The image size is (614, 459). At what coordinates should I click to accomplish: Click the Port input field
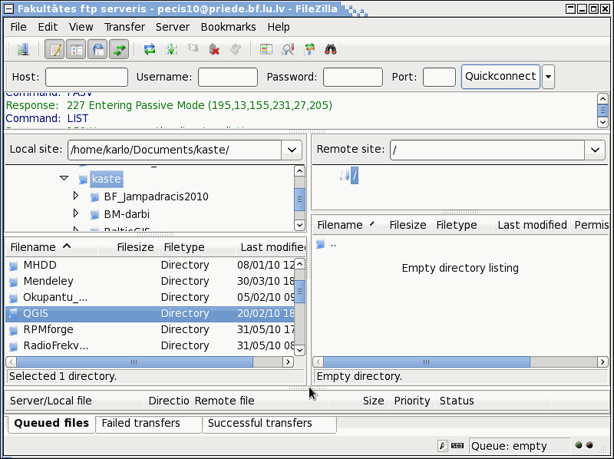[x=439, y=77]
